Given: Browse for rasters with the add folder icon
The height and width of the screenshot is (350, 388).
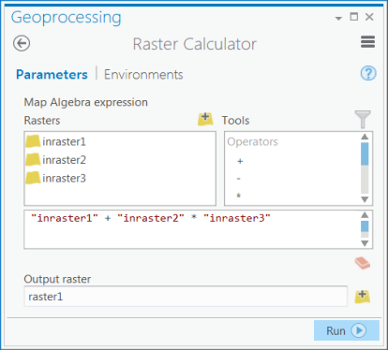Looking at the screenshot, I should pyautogui.click(x=205, y=119).
